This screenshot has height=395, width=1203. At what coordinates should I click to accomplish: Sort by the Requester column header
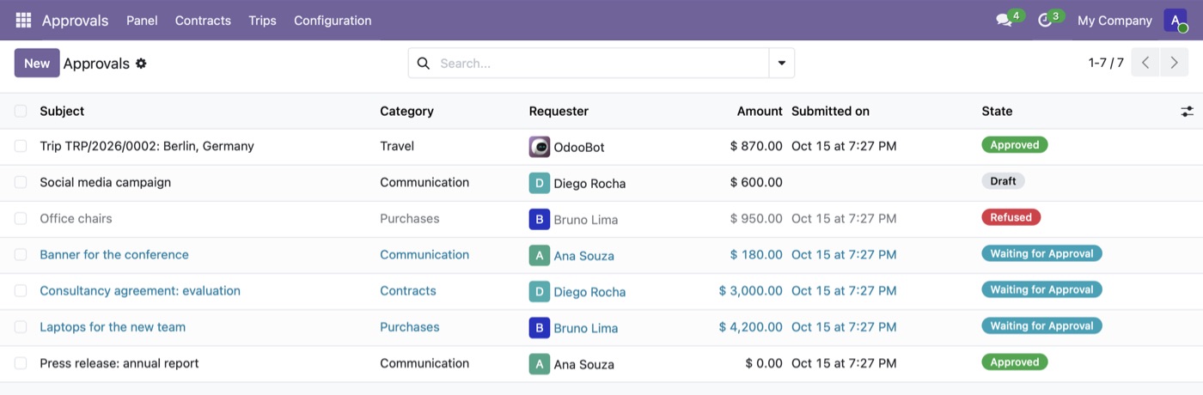point(559,111)
